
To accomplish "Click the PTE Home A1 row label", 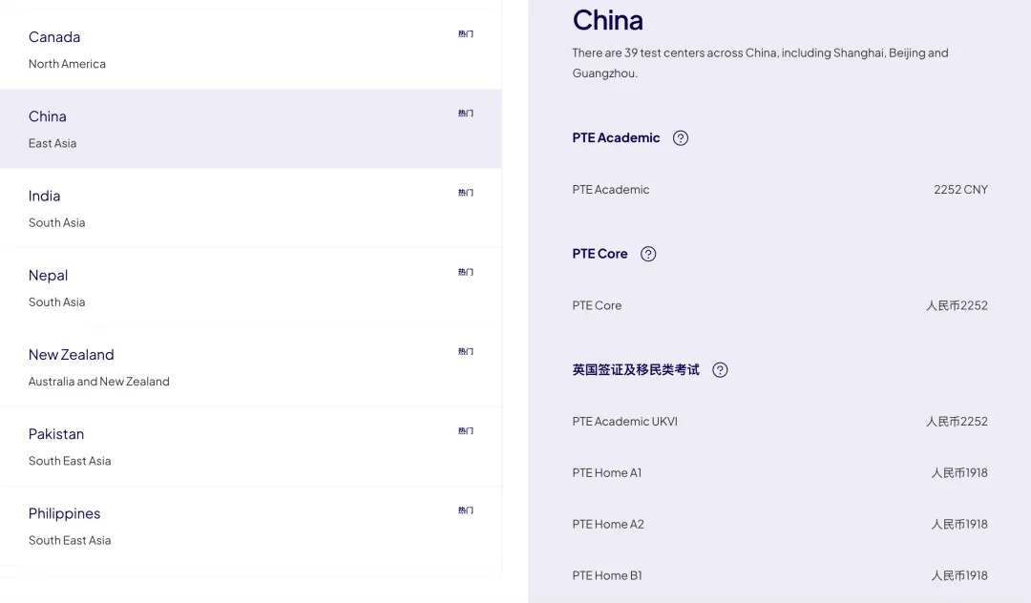I will pyautogui.click(x=607, y=473).
